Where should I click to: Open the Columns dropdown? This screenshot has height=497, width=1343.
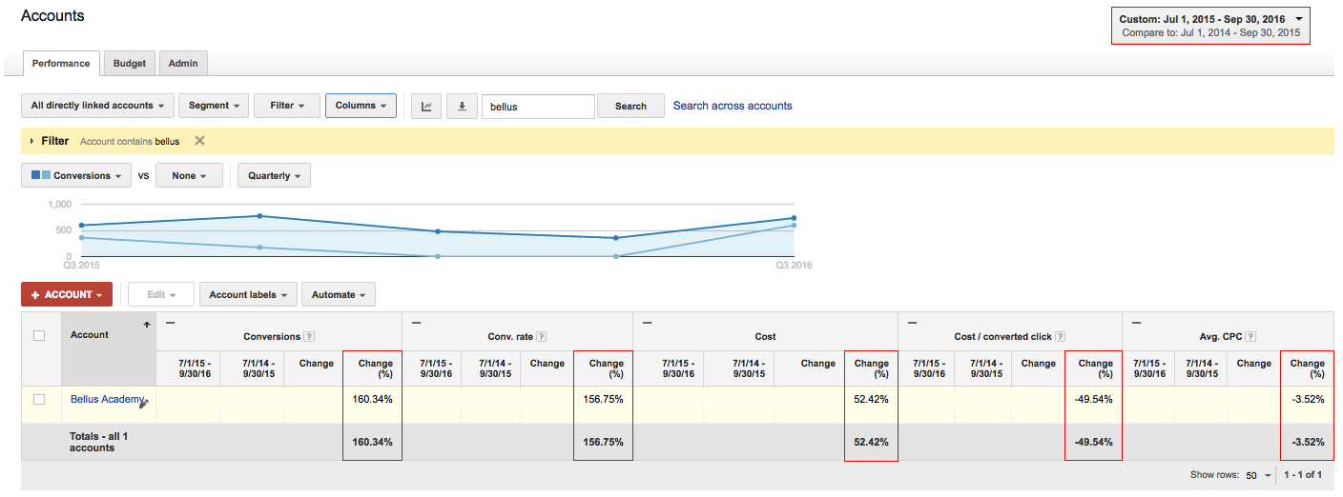pyautogui.click(x=361, y=106)
